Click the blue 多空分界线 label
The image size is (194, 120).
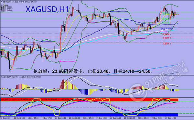(167, 29)
